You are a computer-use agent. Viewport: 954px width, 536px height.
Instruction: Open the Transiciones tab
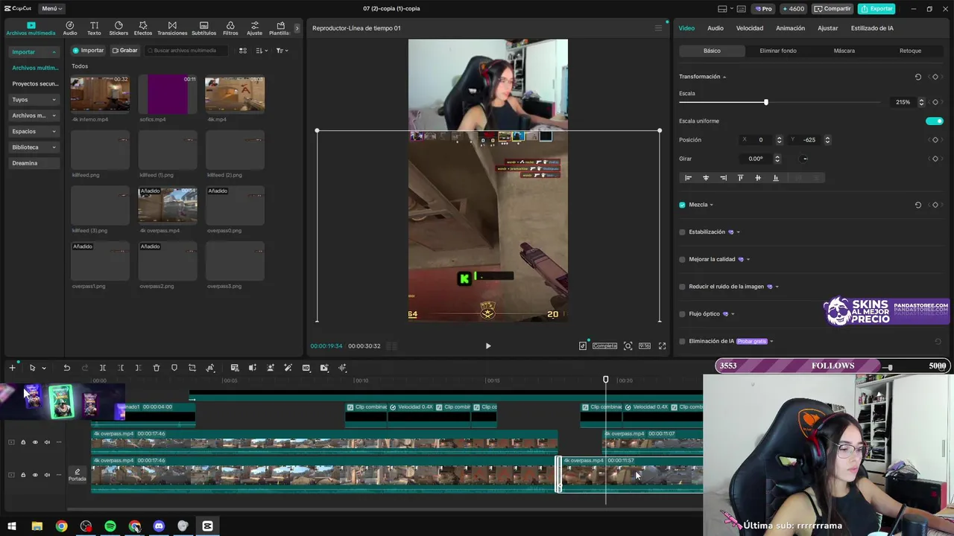pyautogui.click(x=172, y=28)
